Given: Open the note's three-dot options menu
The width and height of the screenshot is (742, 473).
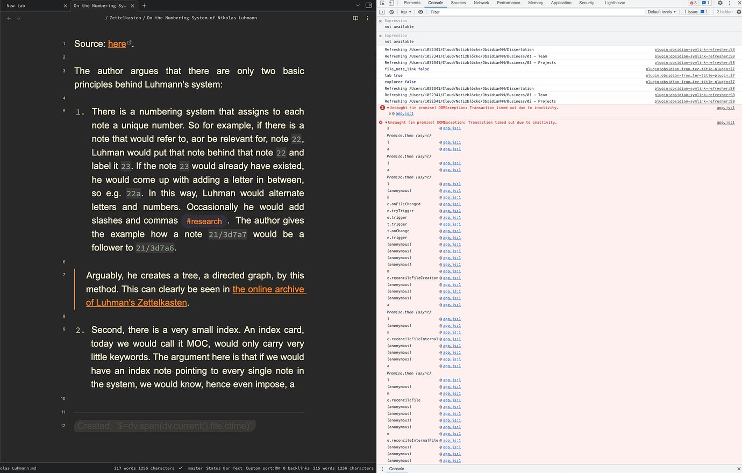Looking at the screenshot, I should pyautogui.click(x=367, y=18).
